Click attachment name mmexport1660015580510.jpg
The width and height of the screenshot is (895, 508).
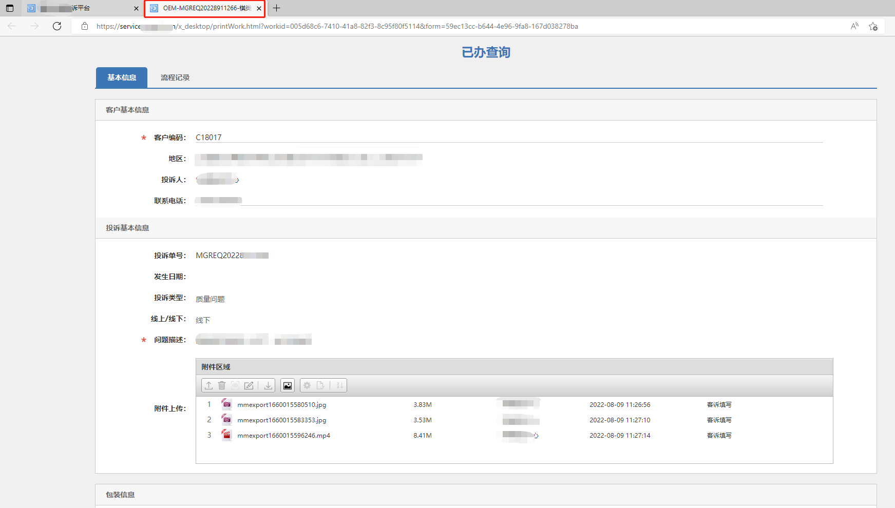(281, 405)
